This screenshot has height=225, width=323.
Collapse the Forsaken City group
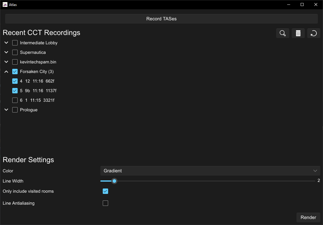pyautogui.click(x=6, y=72)
